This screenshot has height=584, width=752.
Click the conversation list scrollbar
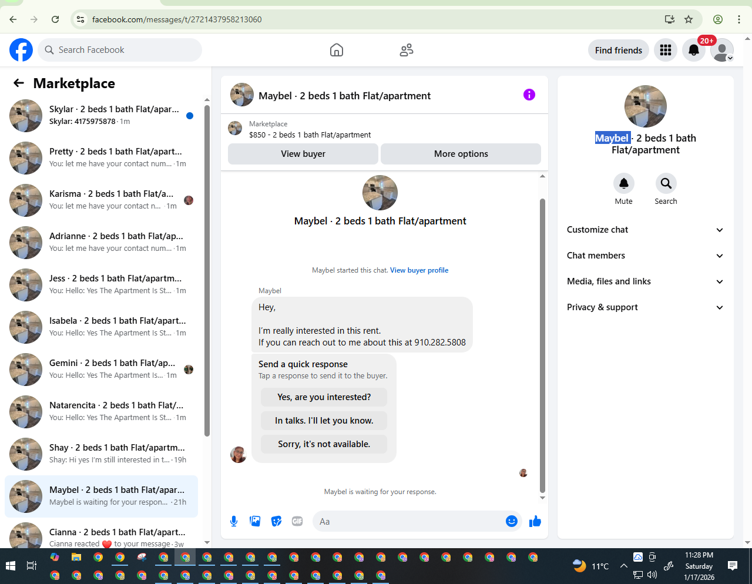pos(207,270)
